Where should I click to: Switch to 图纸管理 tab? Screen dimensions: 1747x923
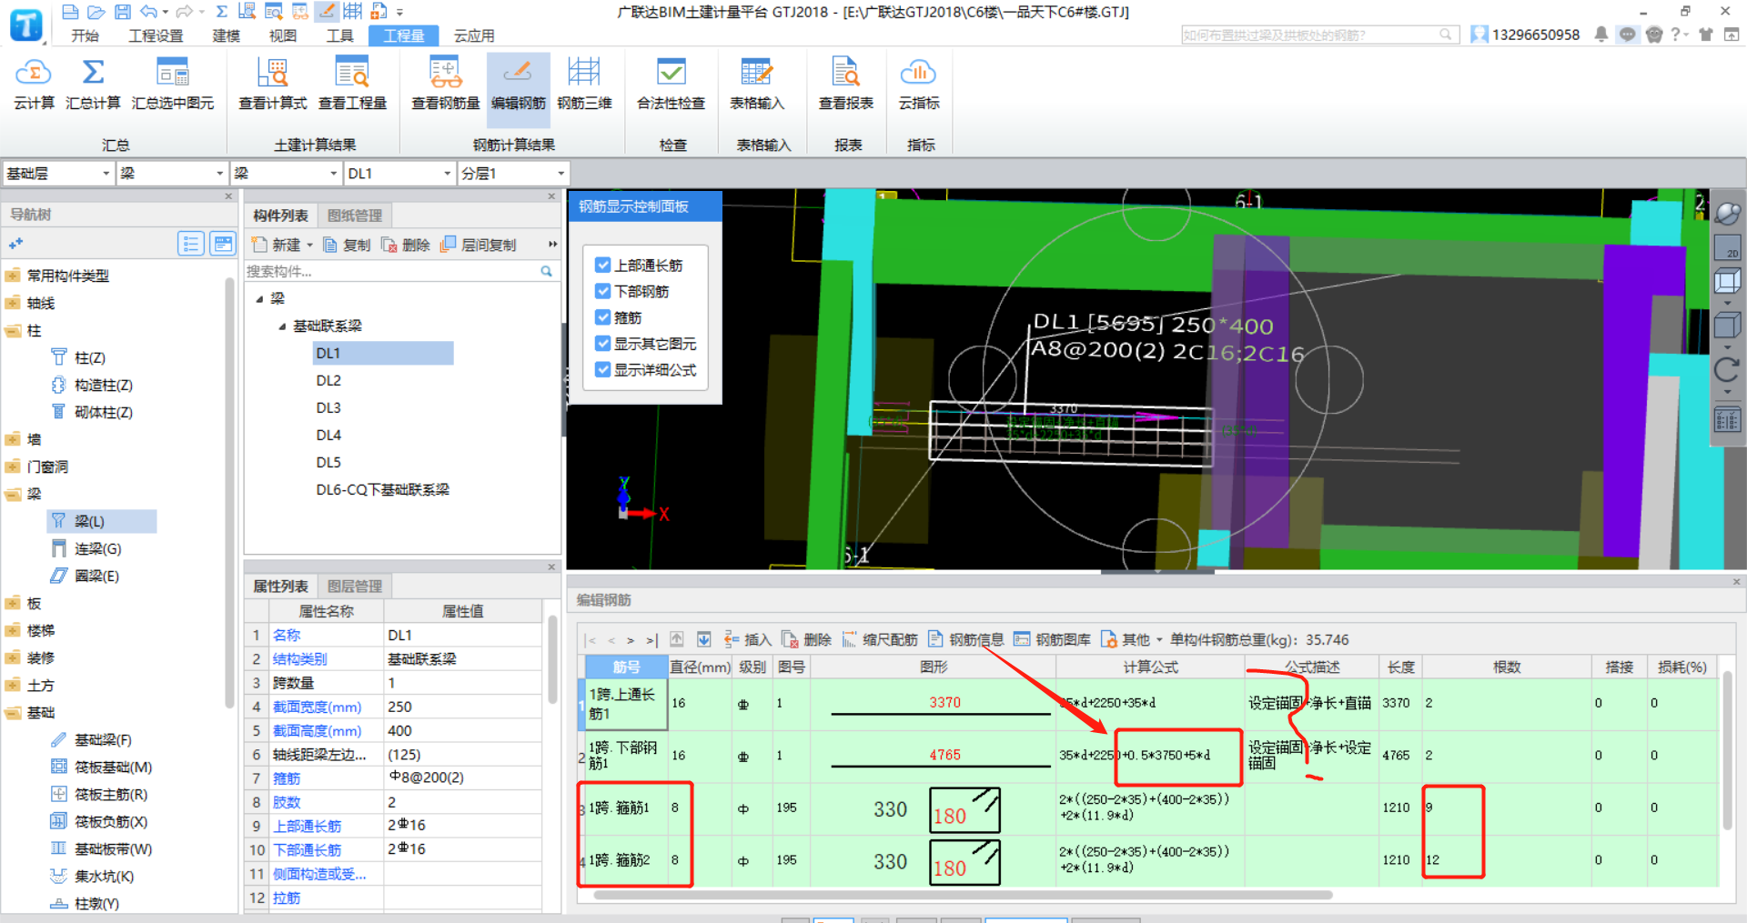point(355,216)
